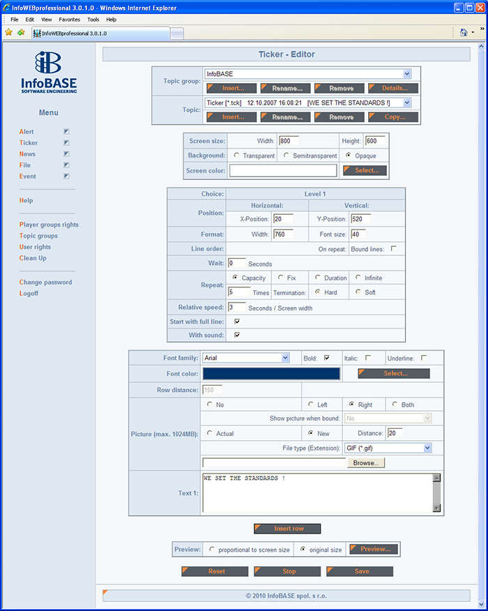Screen dimensions: 488x611
Task: Open Topic groups link
Action: click(x=38, y=236)
